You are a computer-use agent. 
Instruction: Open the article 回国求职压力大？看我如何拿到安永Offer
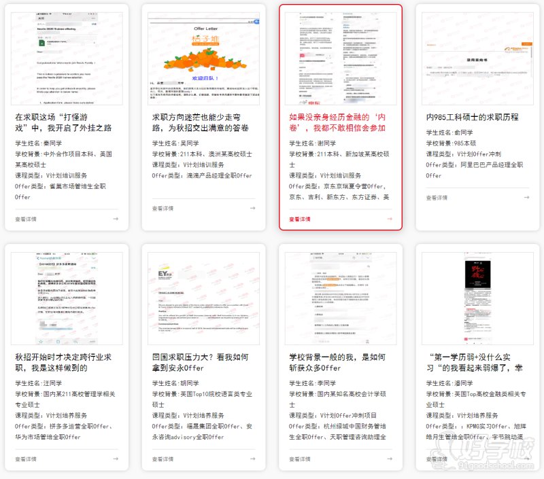tap(203, 362)
